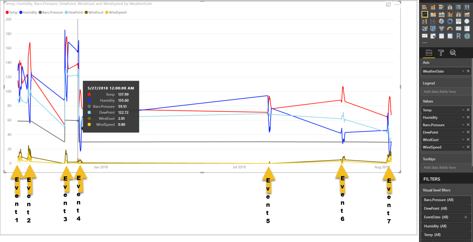Select the area chart visual
Viewport: 473px width, 242px height.
pos(433,14)
